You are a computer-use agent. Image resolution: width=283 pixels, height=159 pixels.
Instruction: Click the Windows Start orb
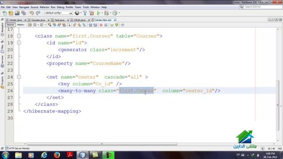point(5,155)
